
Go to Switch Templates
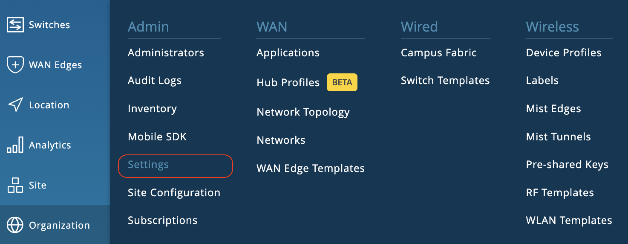[445, 81]
